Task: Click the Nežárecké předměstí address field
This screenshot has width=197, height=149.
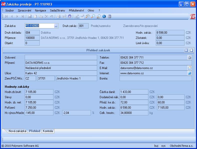Action: [x=61, y=68]
